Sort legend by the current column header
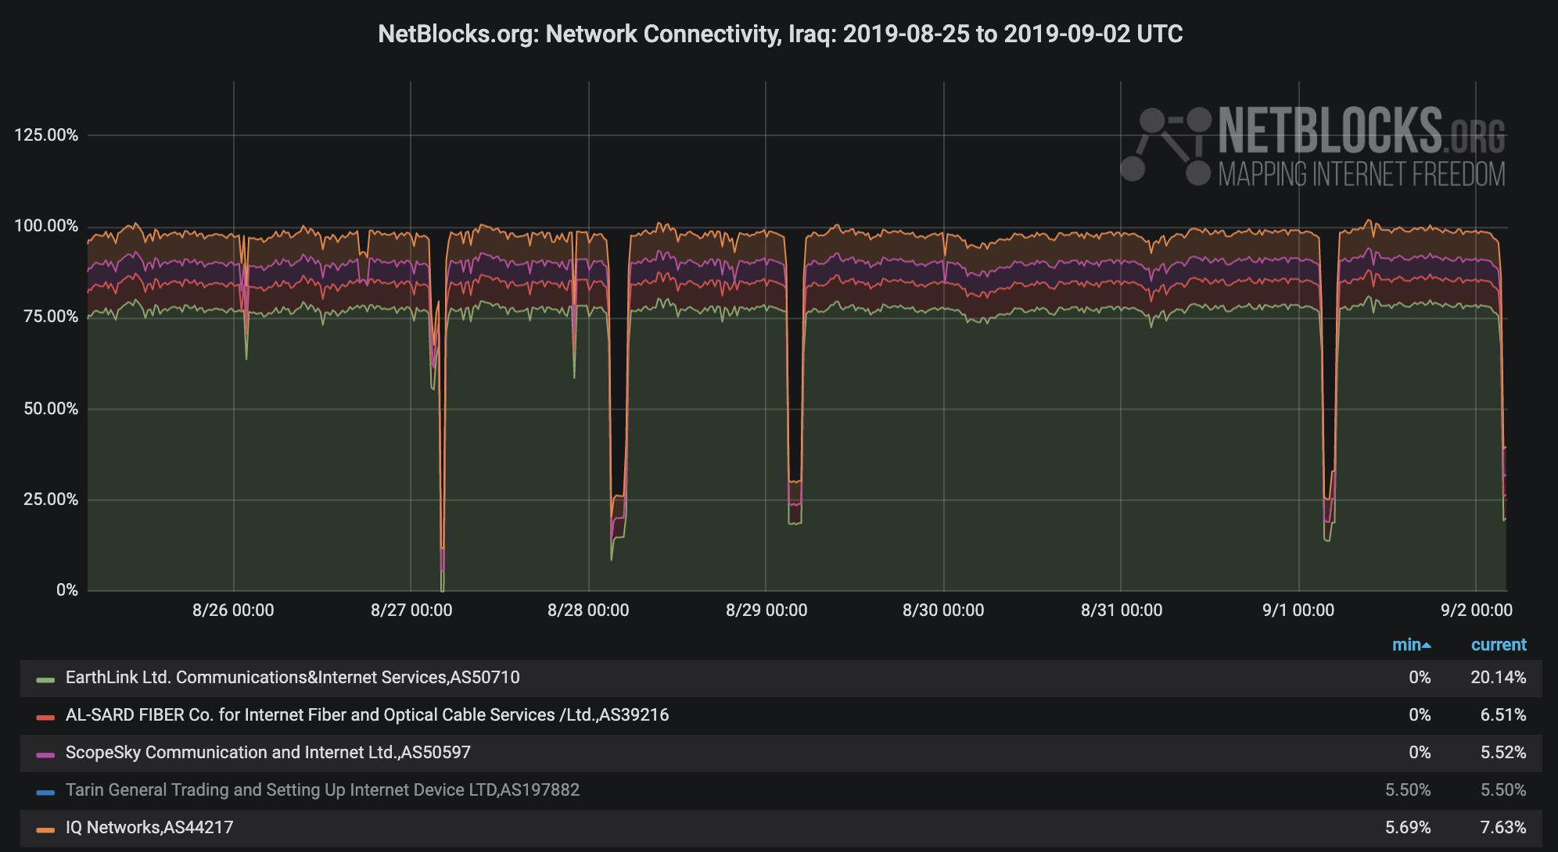 [1499, 645]
